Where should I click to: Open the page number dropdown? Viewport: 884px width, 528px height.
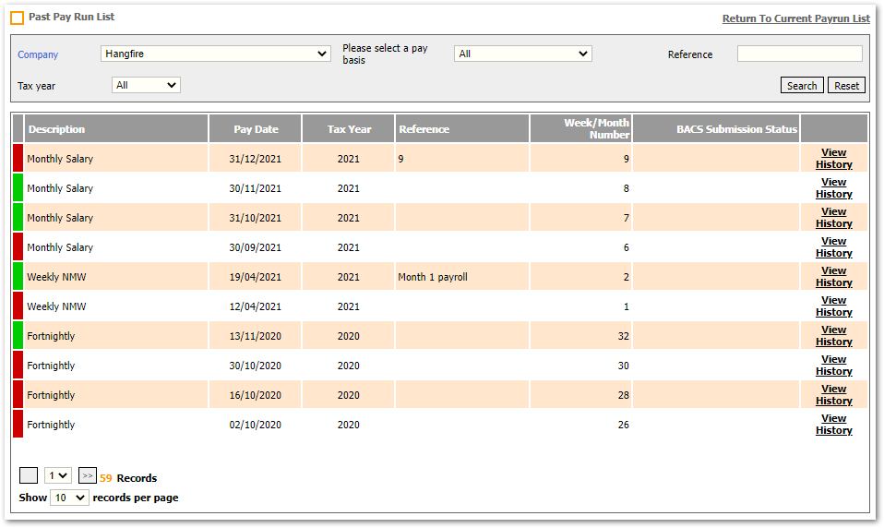click(58, 475)
